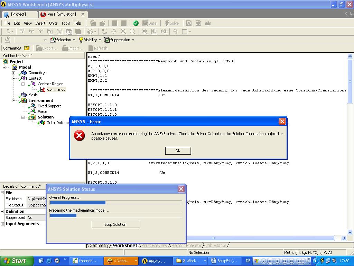354x266 pixels.
Task: Open the Beisp54 taskbar window
Action: tap(224, 261)
